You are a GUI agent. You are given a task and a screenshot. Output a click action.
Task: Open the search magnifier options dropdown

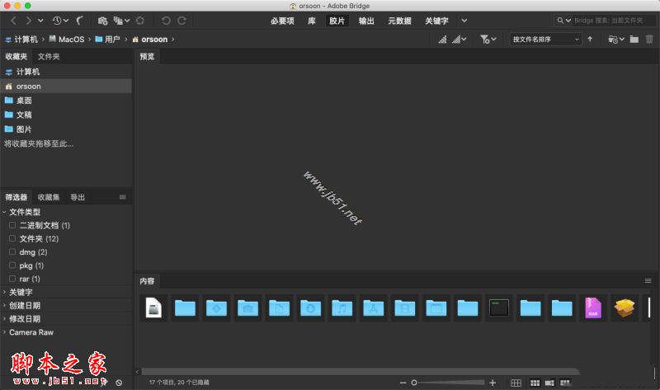pyautogui.click(x=563, y=20)
